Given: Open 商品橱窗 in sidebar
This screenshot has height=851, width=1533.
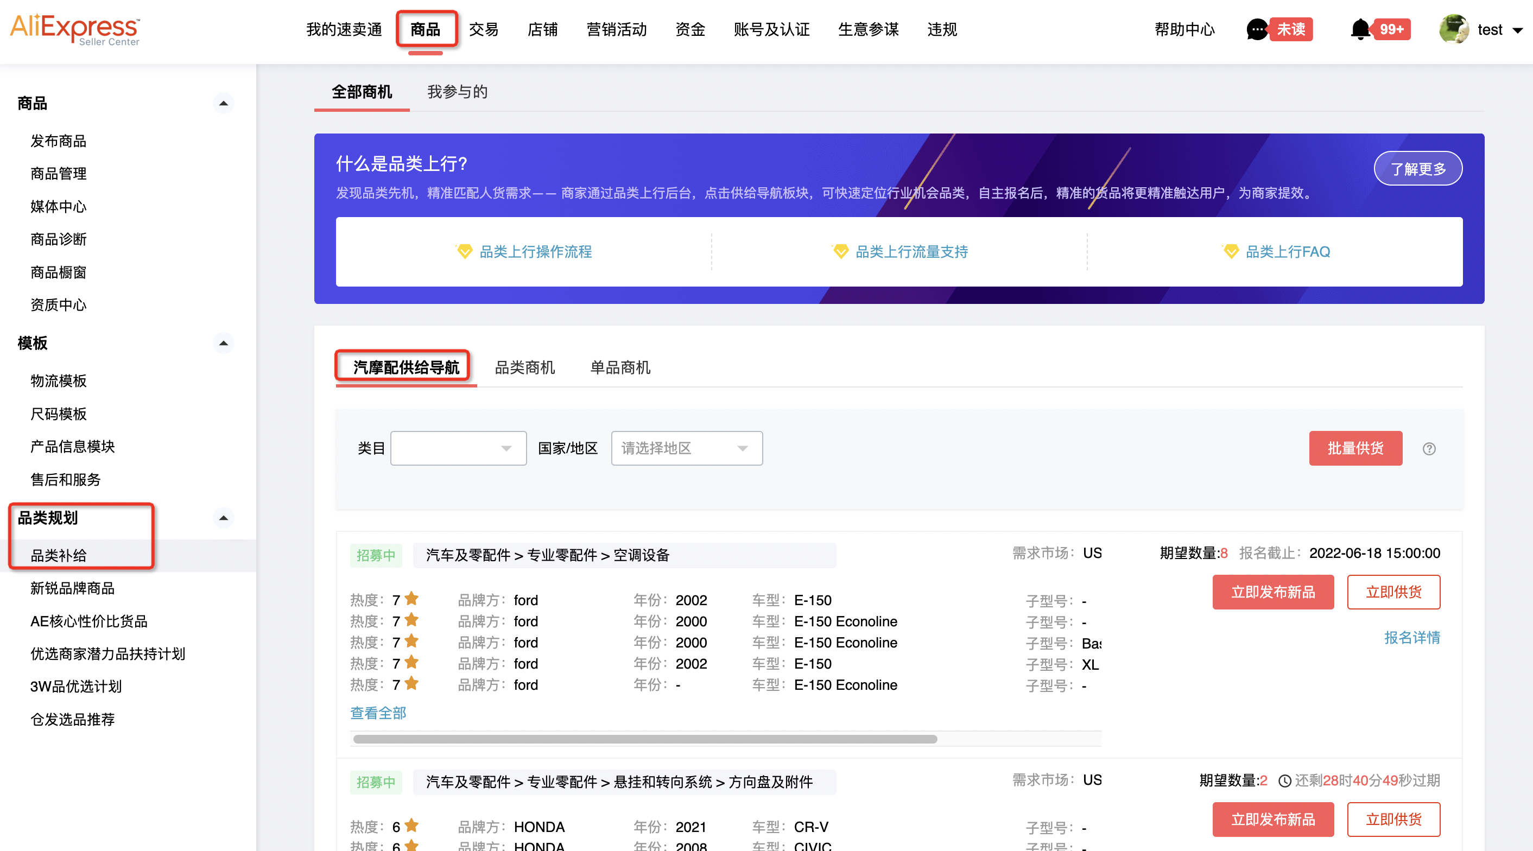Looking at the screenshot, I should click(58, 272).
